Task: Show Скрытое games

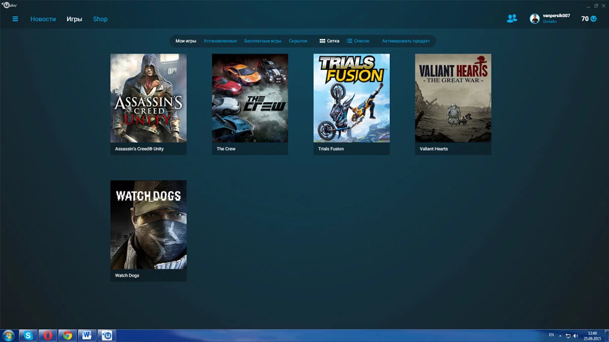Action: tap(298, 41)
